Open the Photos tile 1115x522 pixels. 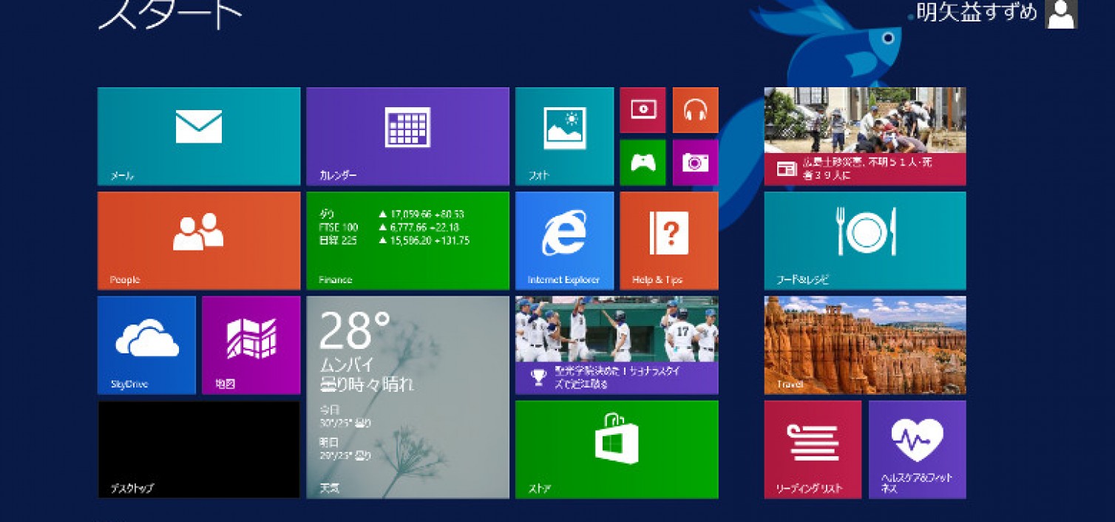[565, 136]
